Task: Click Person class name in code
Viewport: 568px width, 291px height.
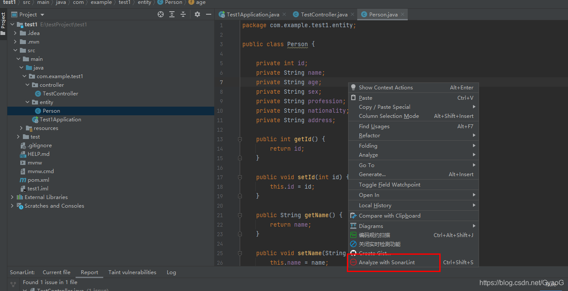Action: 298,44
